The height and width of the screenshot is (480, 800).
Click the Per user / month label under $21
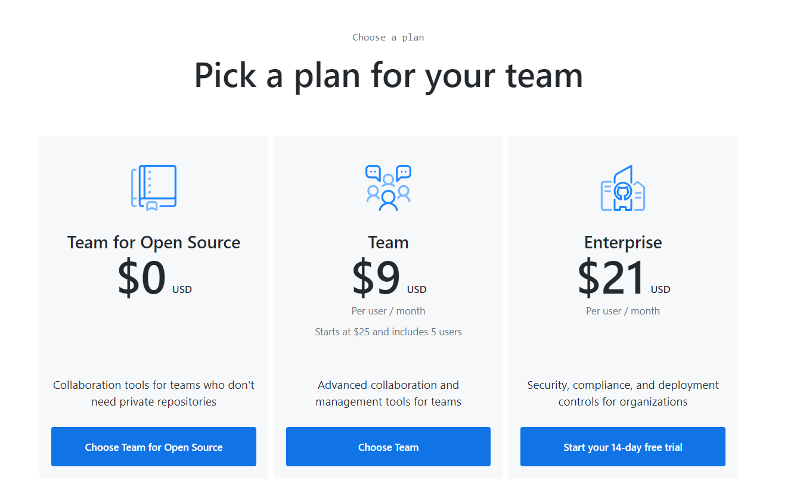tap(623, 310)
